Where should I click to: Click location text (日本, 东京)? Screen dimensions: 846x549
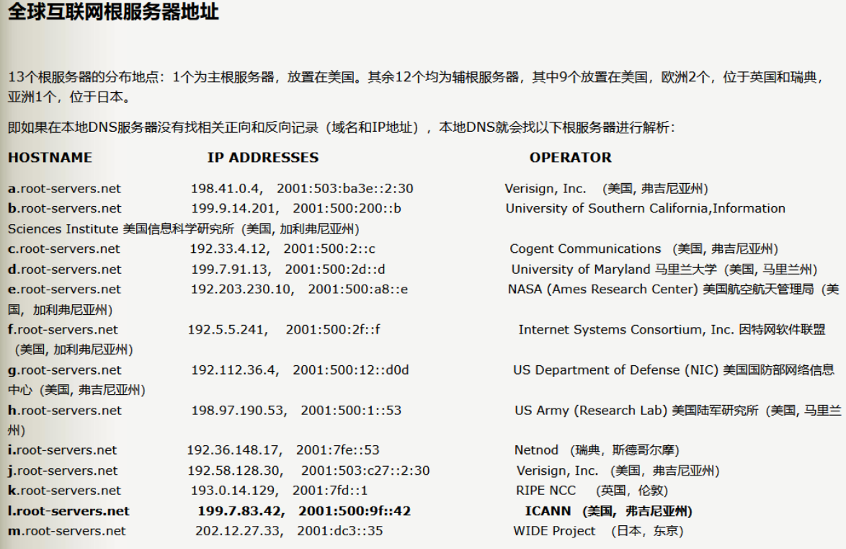click(647, 531)
